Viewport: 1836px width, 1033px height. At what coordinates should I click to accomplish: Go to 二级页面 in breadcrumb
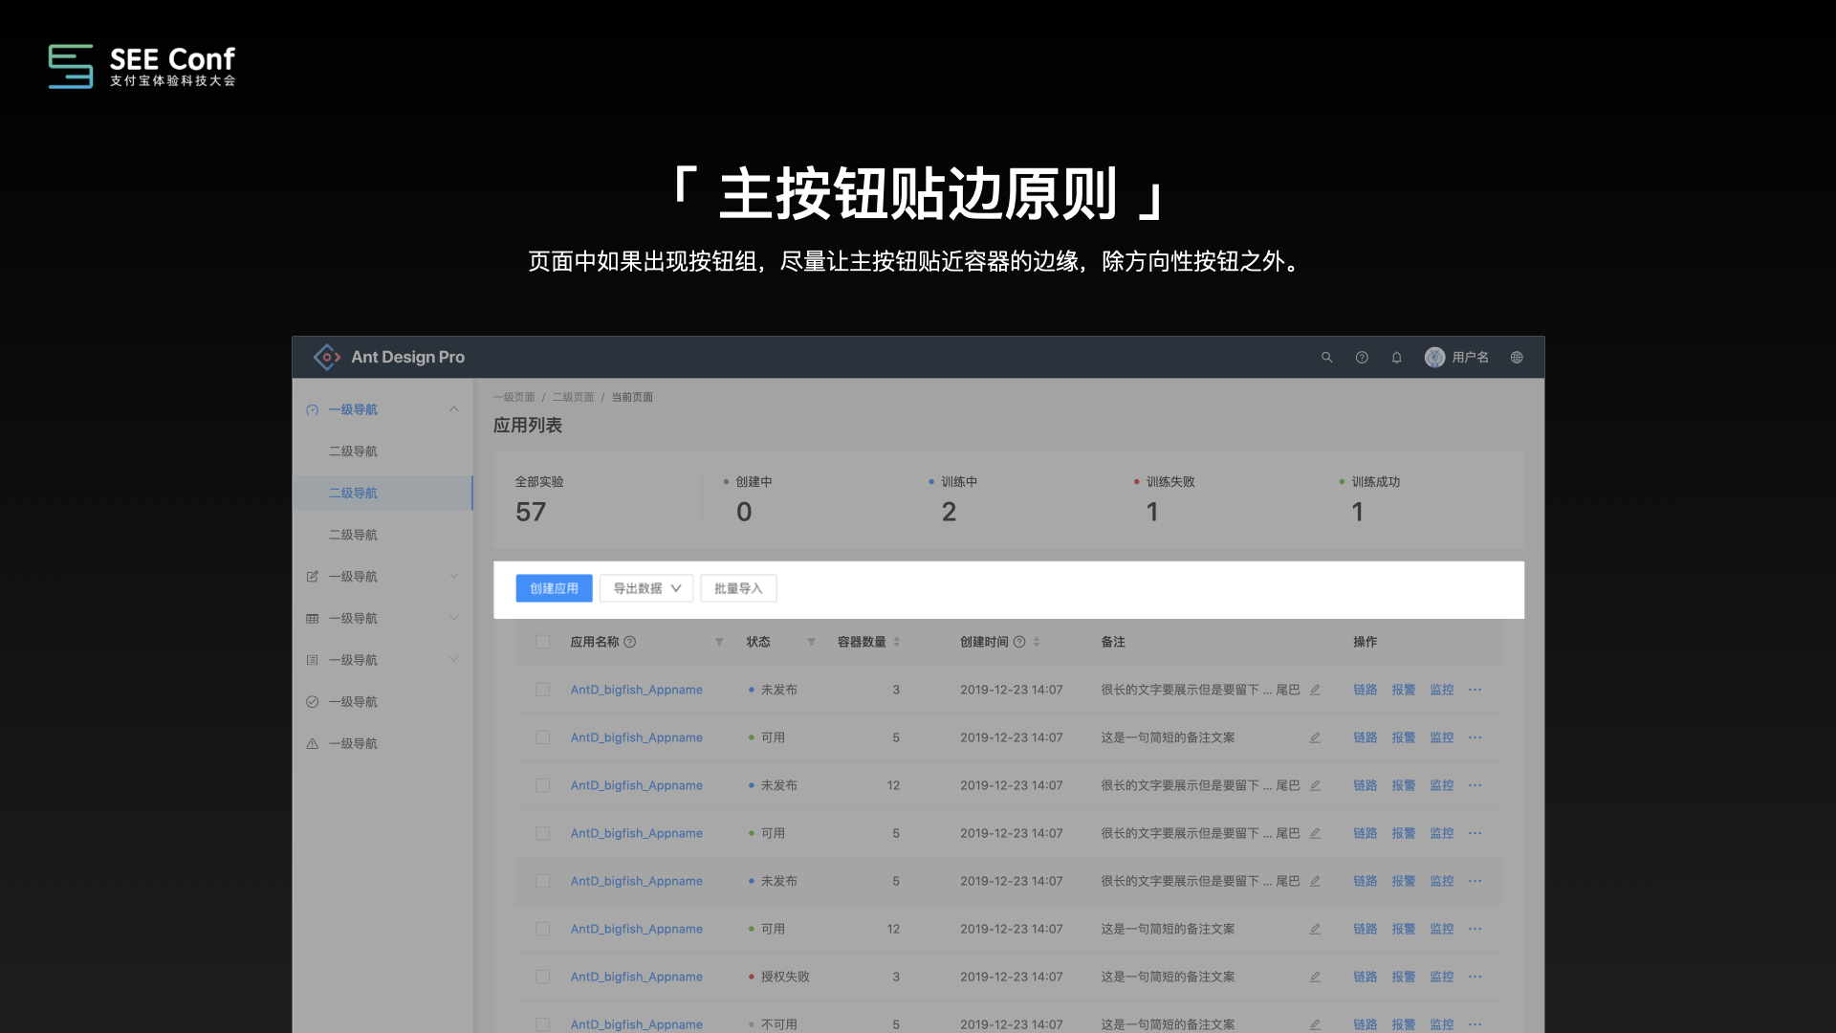pos(572,397)
